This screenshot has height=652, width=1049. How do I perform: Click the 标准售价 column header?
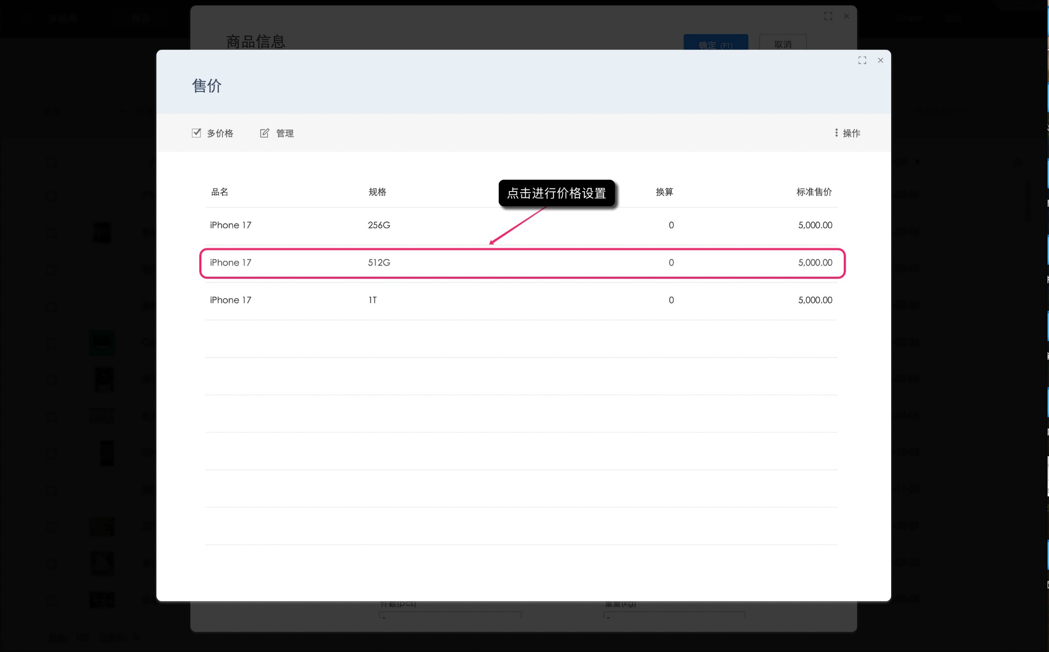tap(814, 192)
